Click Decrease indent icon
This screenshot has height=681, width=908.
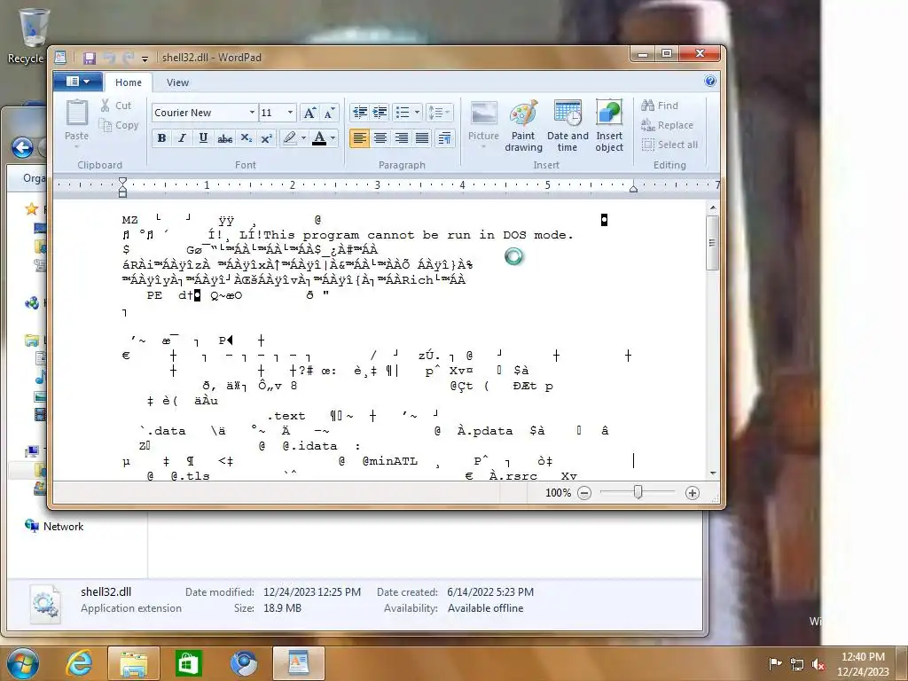coord(360,113)
